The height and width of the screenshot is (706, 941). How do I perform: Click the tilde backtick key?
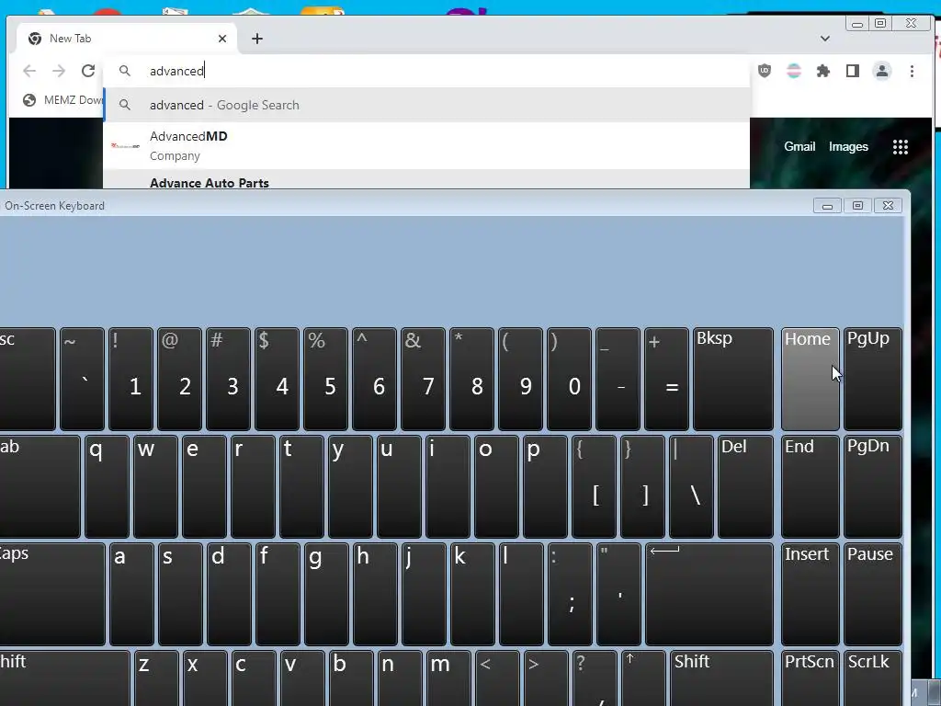click(82, 379)
